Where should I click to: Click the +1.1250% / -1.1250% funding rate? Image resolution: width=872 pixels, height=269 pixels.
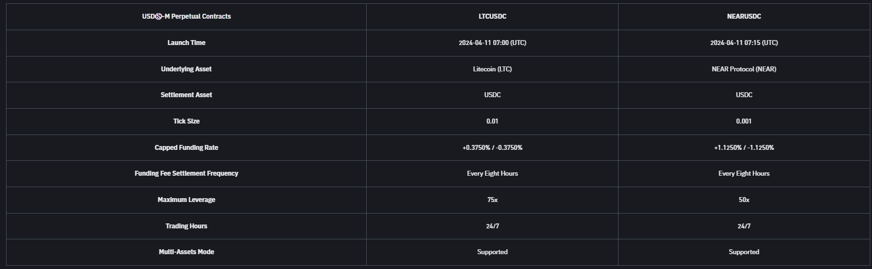pos(744,148)
